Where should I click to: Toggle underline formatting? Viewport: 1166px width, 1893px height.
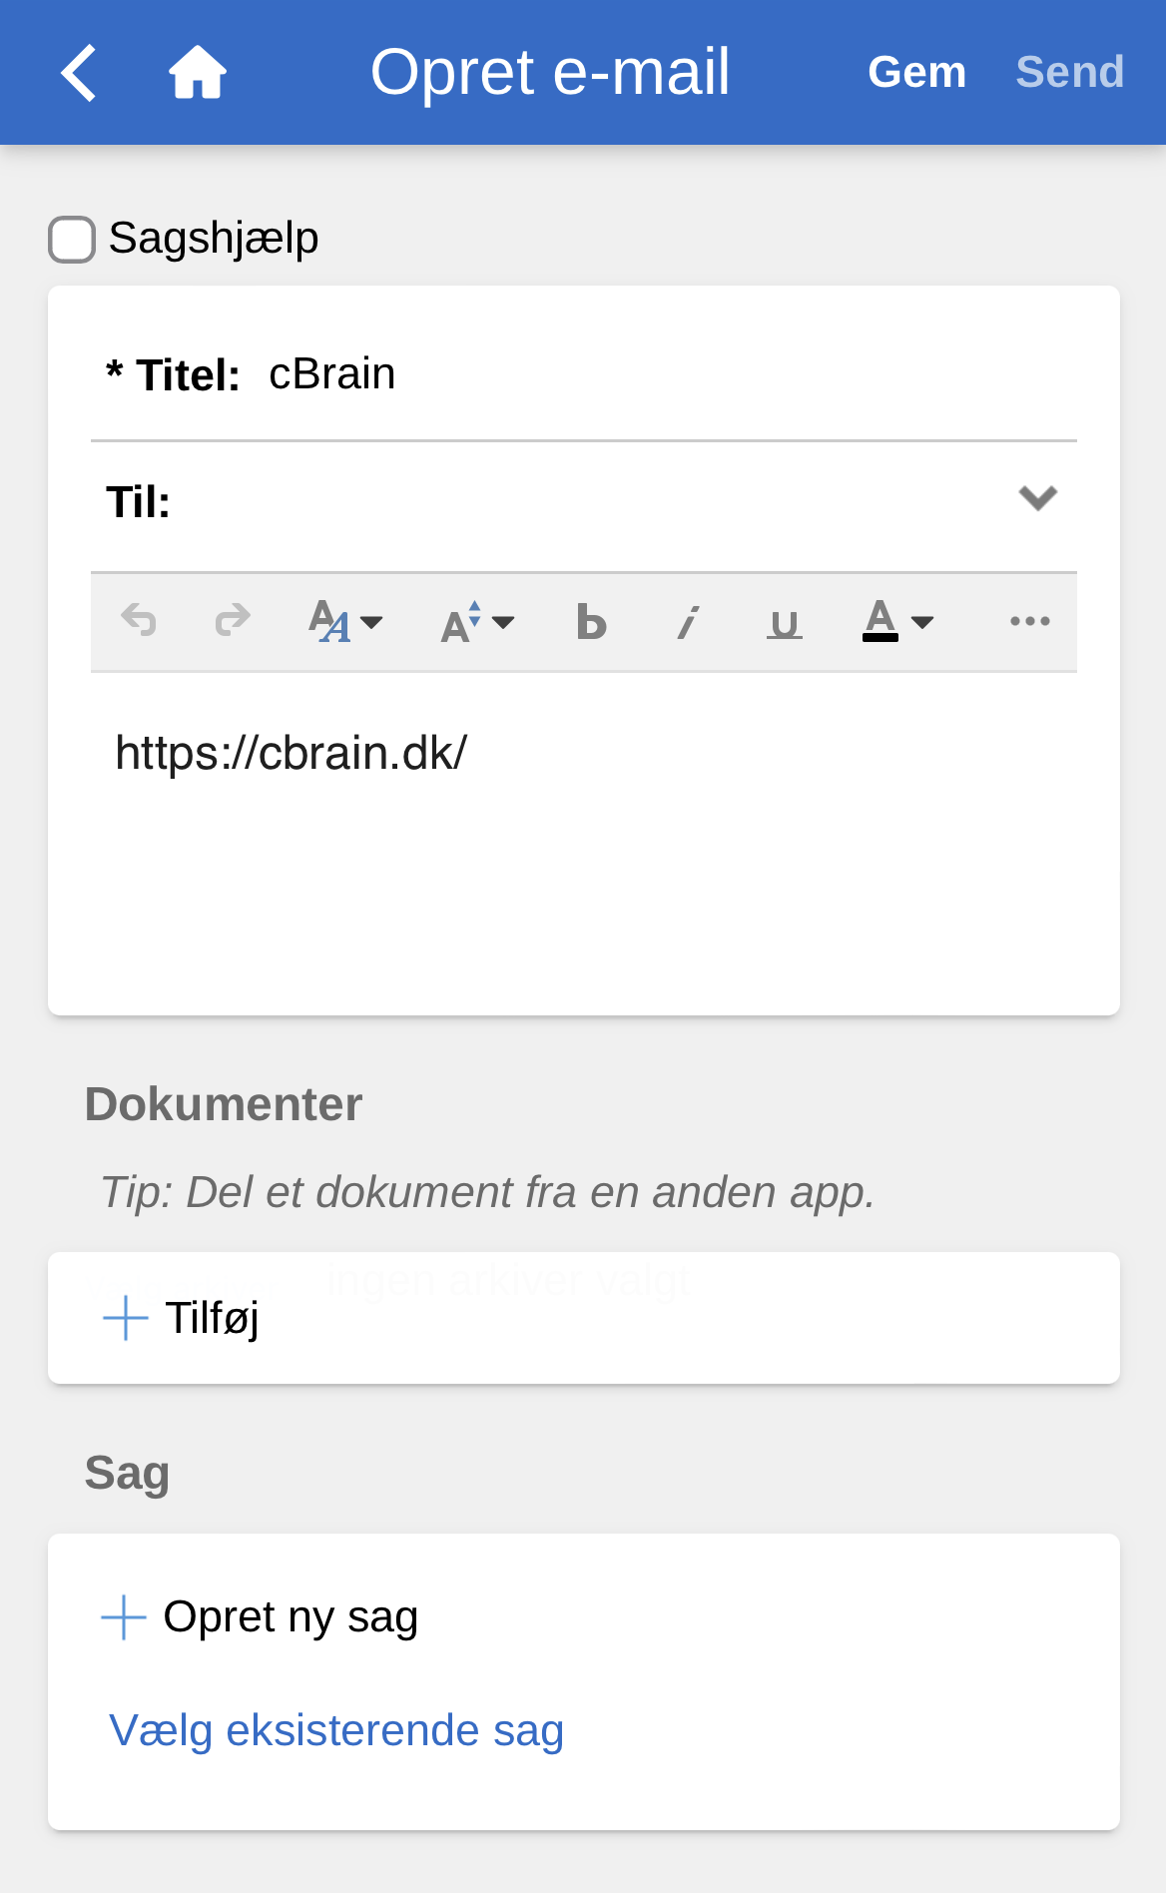click(784, 623)
